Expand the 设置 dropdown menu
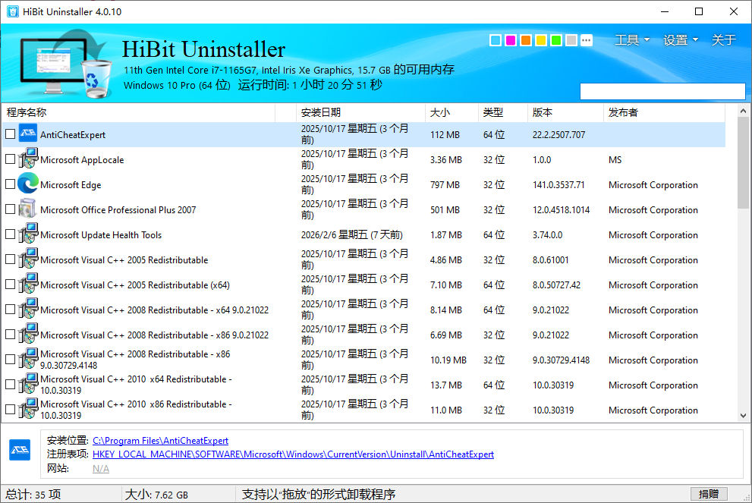The height and width of the screenshot is (503, 752). 680,40
